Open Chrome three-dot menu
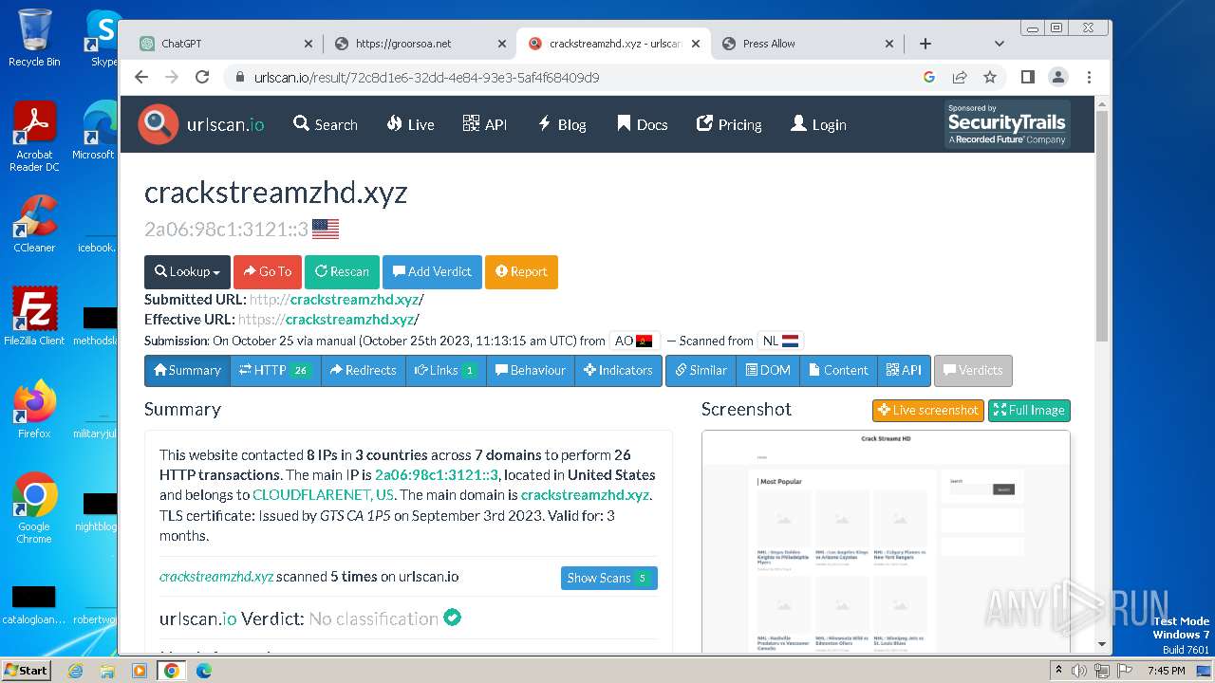The image size is (1215, 683). pos(1089,78)
